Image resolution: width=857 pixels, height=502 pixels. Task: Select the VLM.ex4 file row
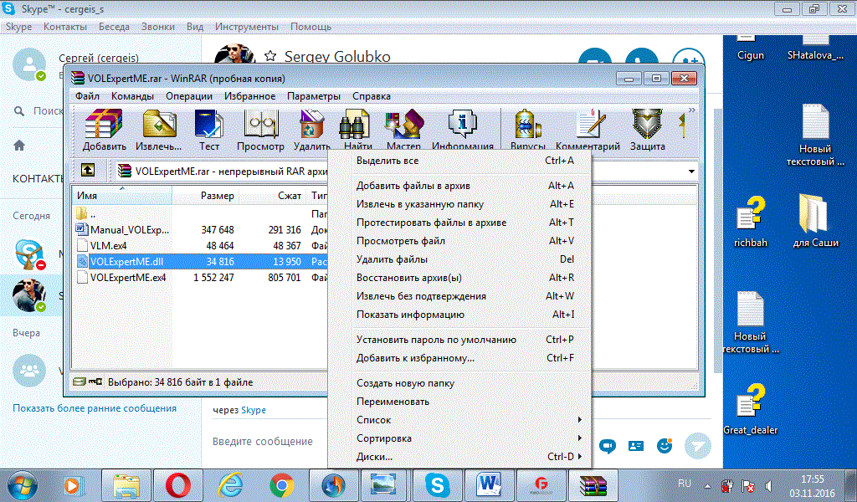click(x=201, y=246)
